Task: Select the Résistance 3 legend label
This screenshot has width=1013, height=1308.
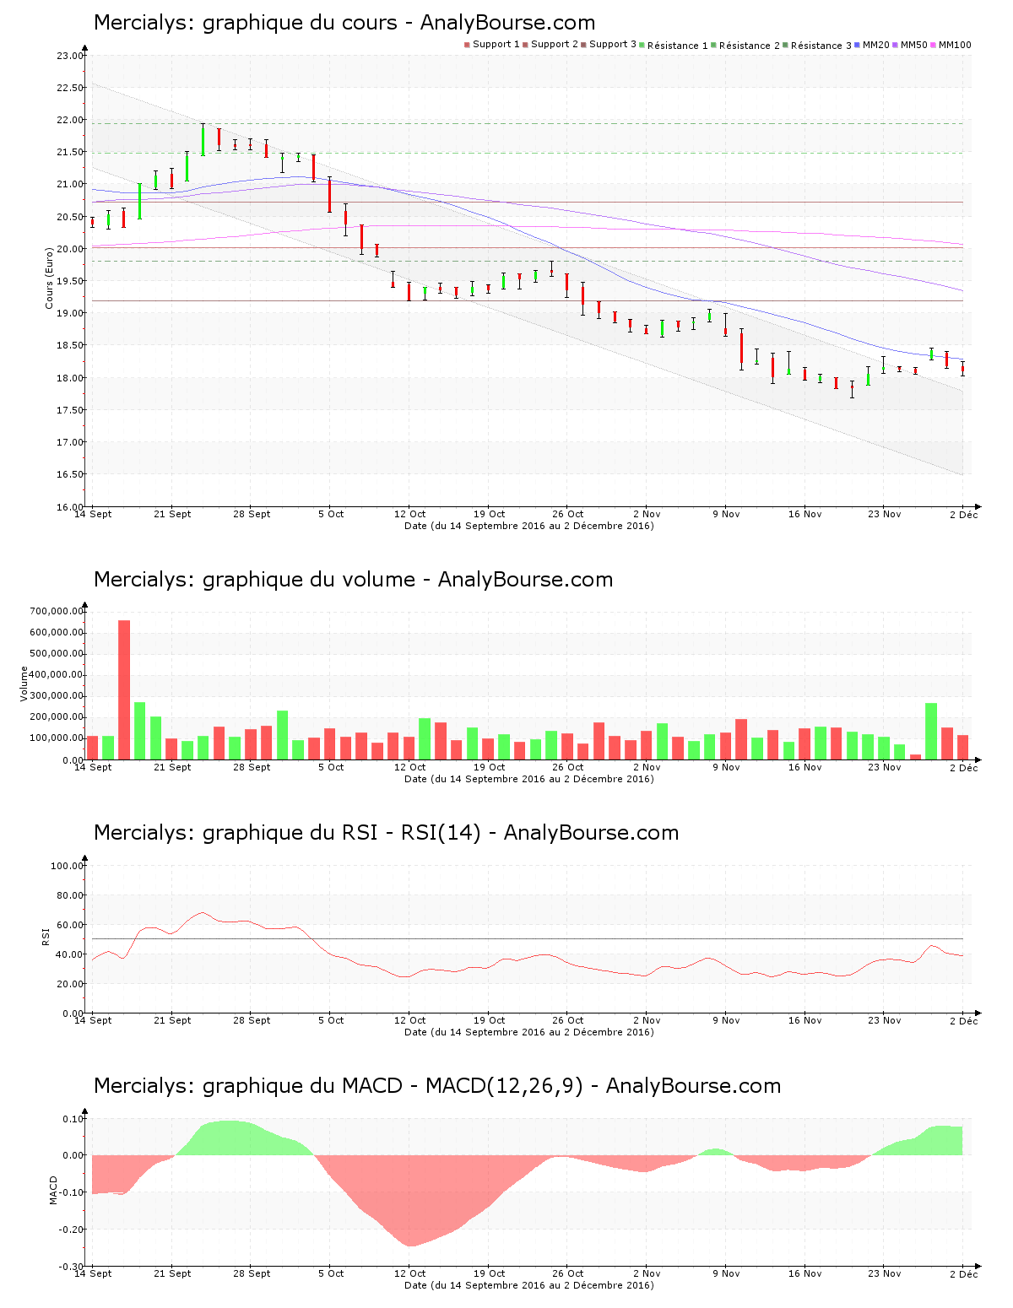Action: click(x=821, y=46)
